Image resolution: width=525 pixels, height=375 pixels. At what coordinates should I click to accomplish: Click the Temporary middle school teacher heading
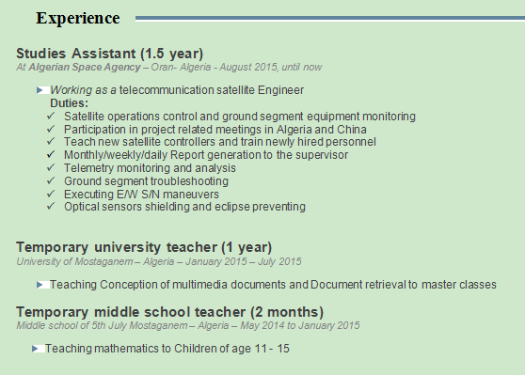pos(169,312)
